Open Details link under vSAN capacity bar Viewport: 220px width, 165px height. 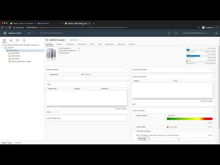point(210,123)
